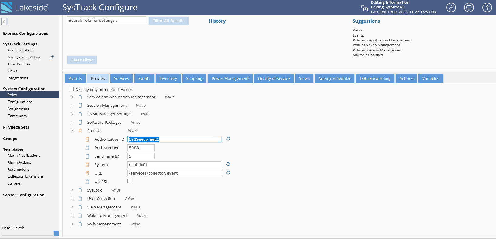Select the Scripting tab
The height and width of the screenshot is (239, 496).
click(194, 78)
